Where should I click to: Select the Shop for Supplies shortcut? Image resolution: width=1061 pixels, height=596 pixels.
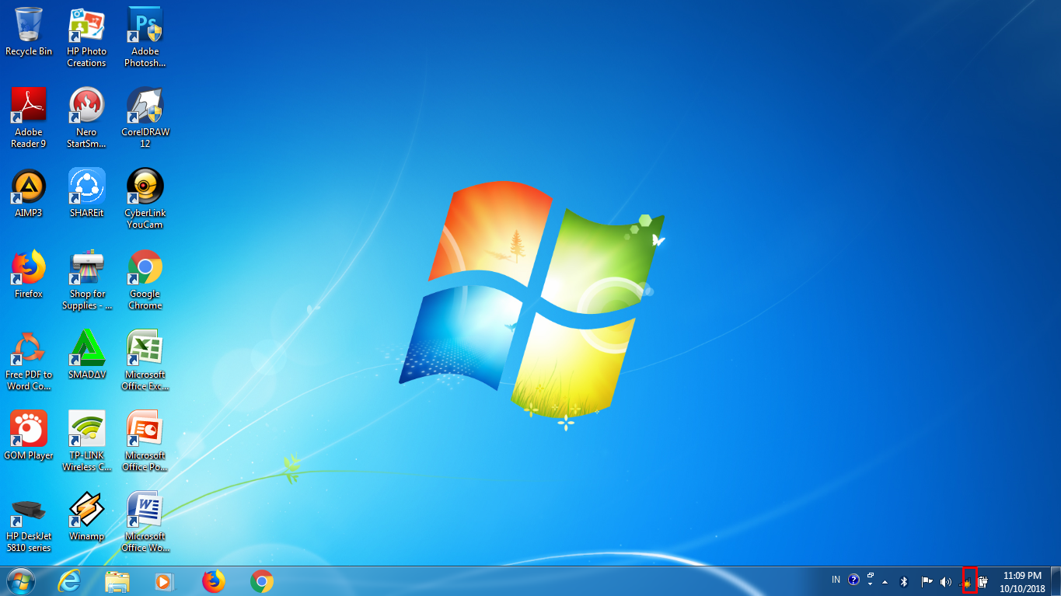(86, 280)
